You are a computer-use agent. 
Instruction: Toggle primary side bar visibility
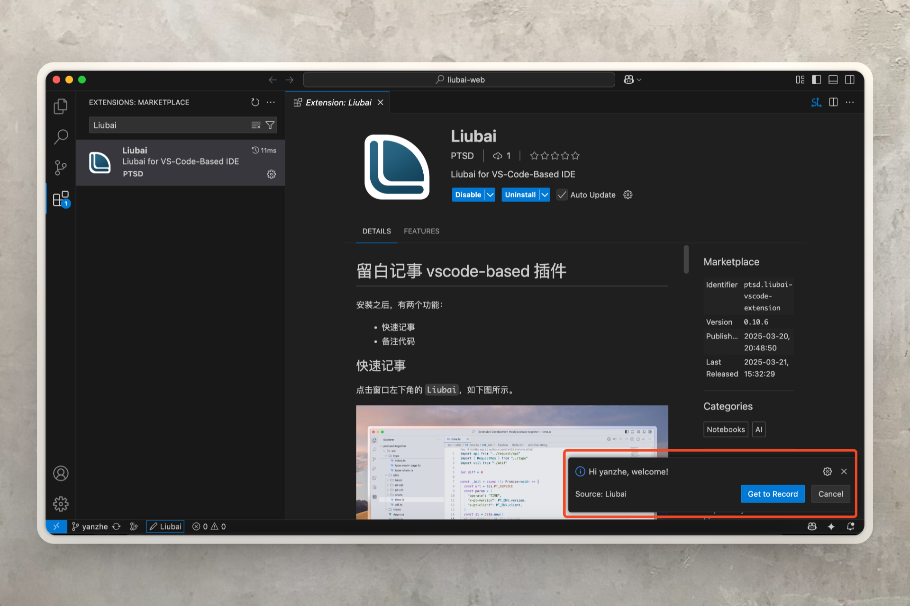[816, 80]
